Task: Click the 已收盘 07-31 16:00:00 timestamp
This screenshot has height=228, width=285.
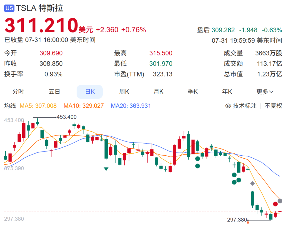Action: pyautogui.click(x=50, y=40)
